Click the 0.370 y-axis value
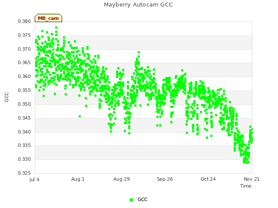This screenshot has width=278, height=208. point(24,49)
